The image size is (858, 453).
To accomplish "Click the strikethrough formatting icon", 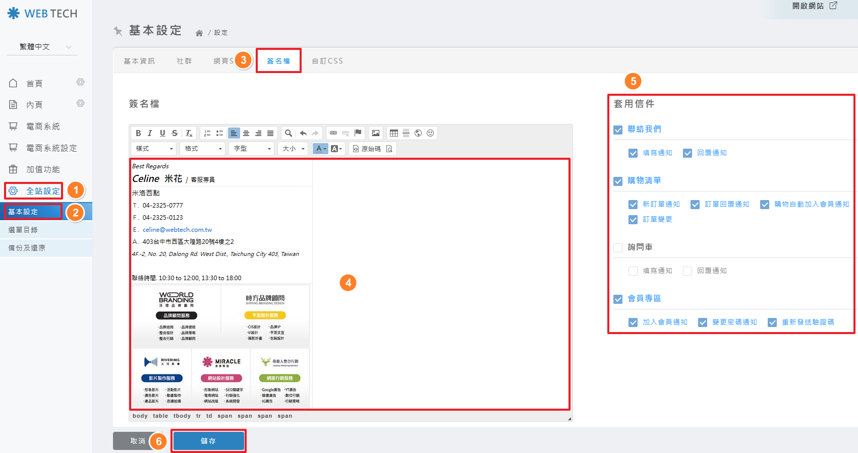I will (175, 133).
